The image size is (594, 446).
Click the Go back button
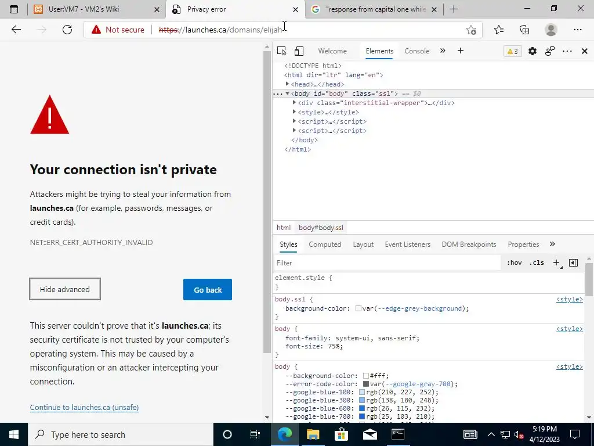click(x=208, y=290)
